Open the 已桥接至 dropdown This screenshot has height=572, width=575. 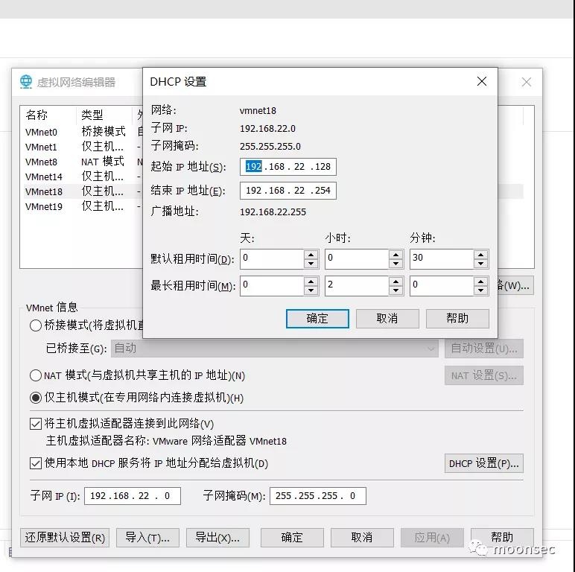(x=275, y=349)
